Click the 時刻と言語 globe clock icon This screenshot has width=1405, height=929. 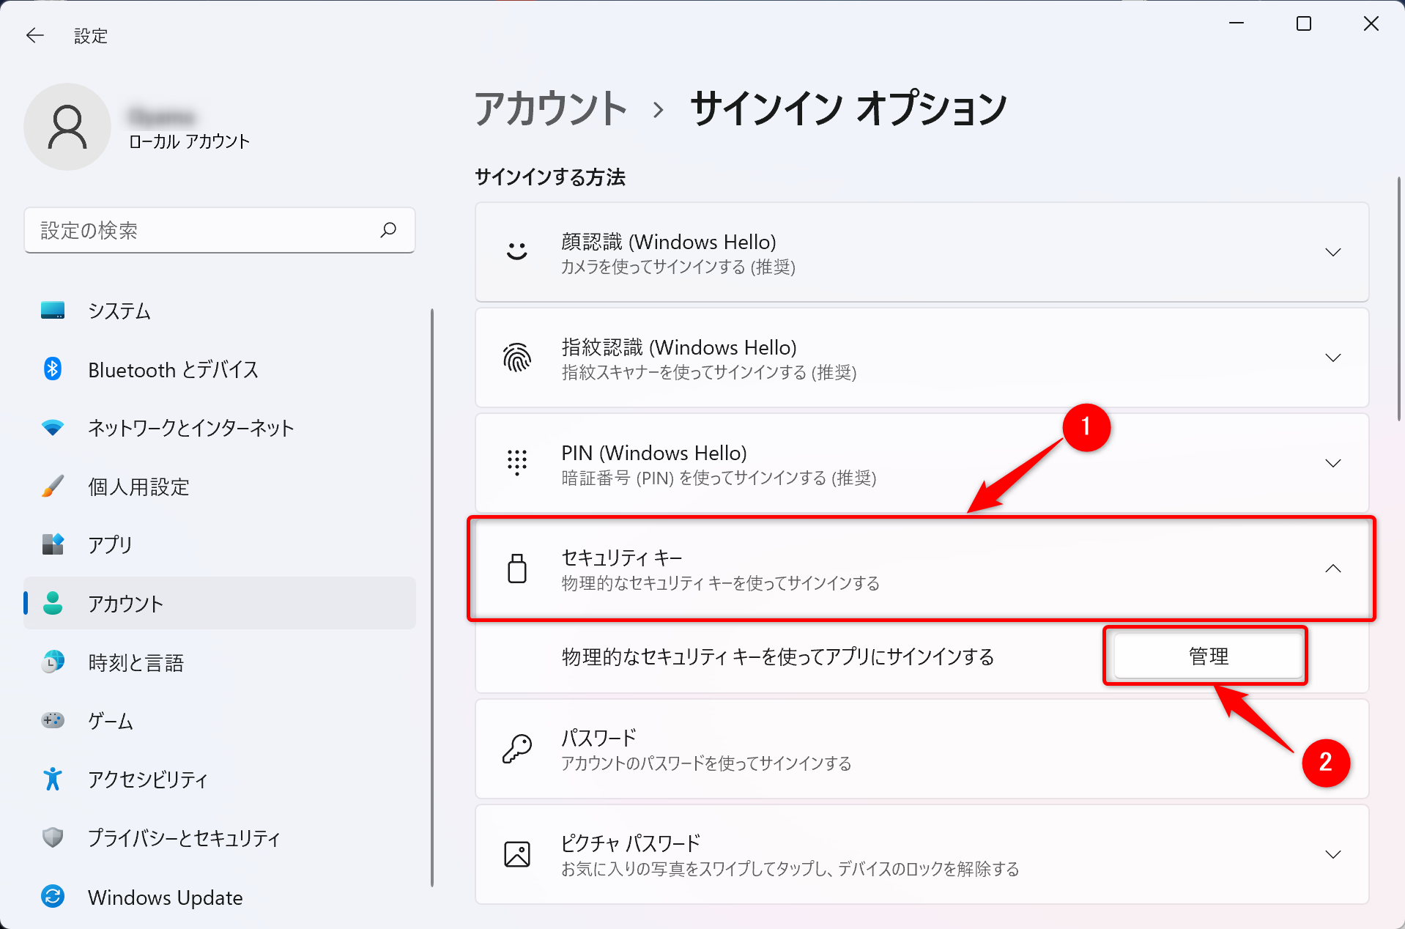(x=53, y=662)
